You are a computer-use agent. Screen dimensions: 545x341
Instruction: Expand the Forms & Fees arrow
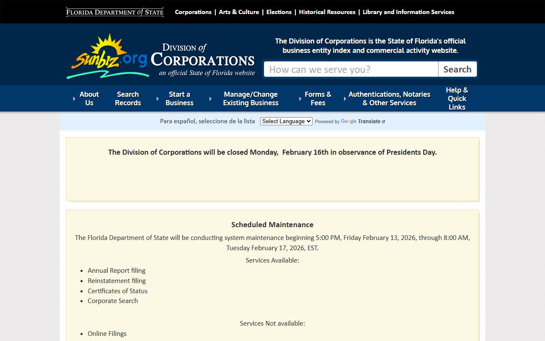click(x=300, y=99)
